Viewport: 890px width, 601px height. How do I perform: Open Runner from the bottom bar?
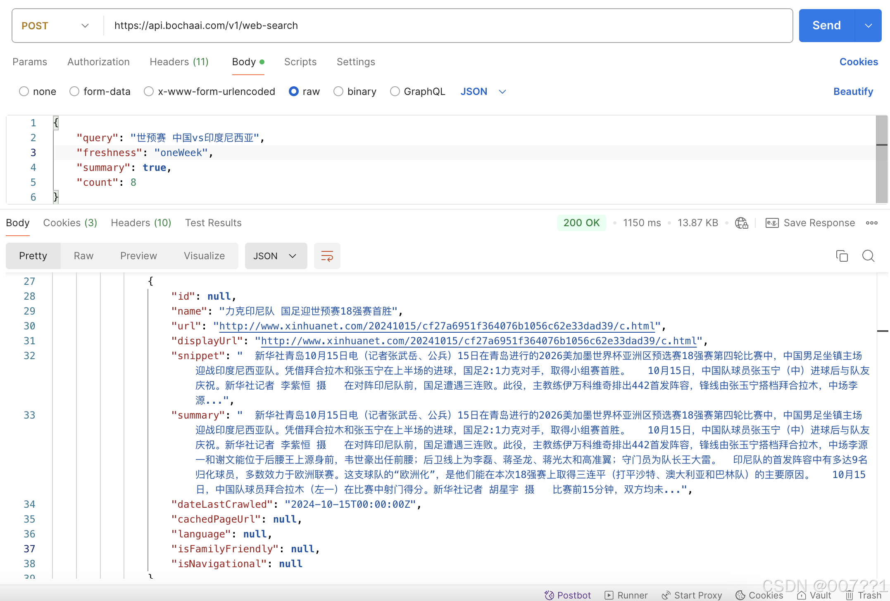626,595
